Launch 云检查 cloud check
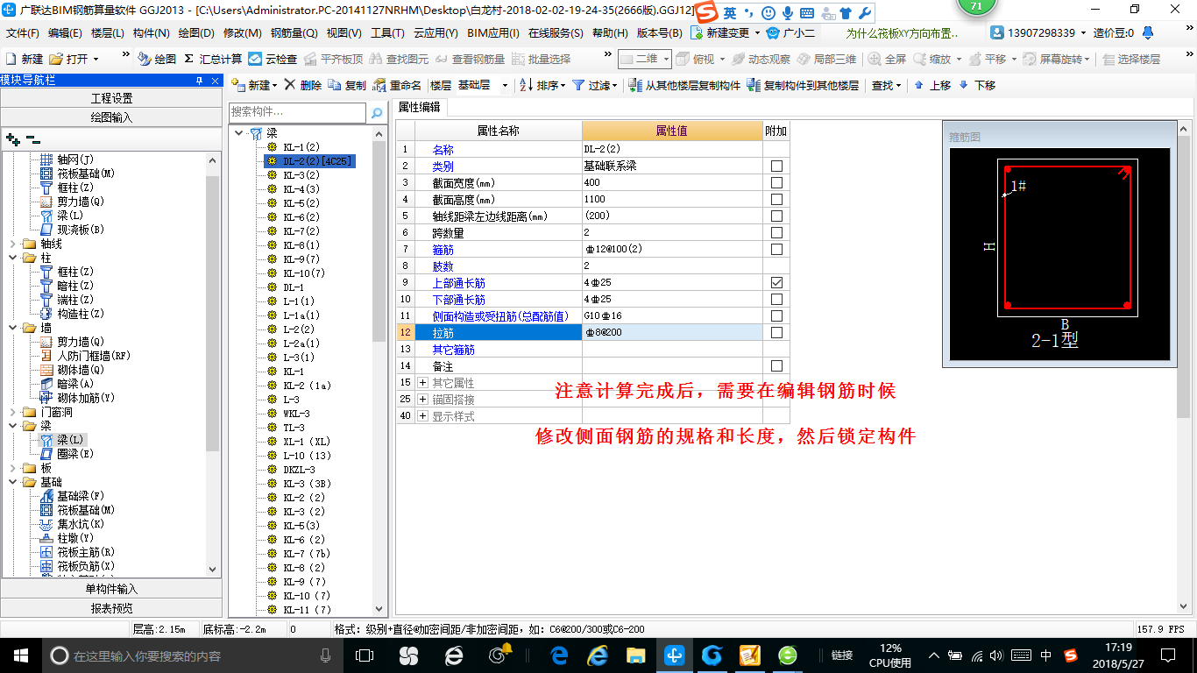The width and height of the screenshot is (1197, 673). click(273, 59)
